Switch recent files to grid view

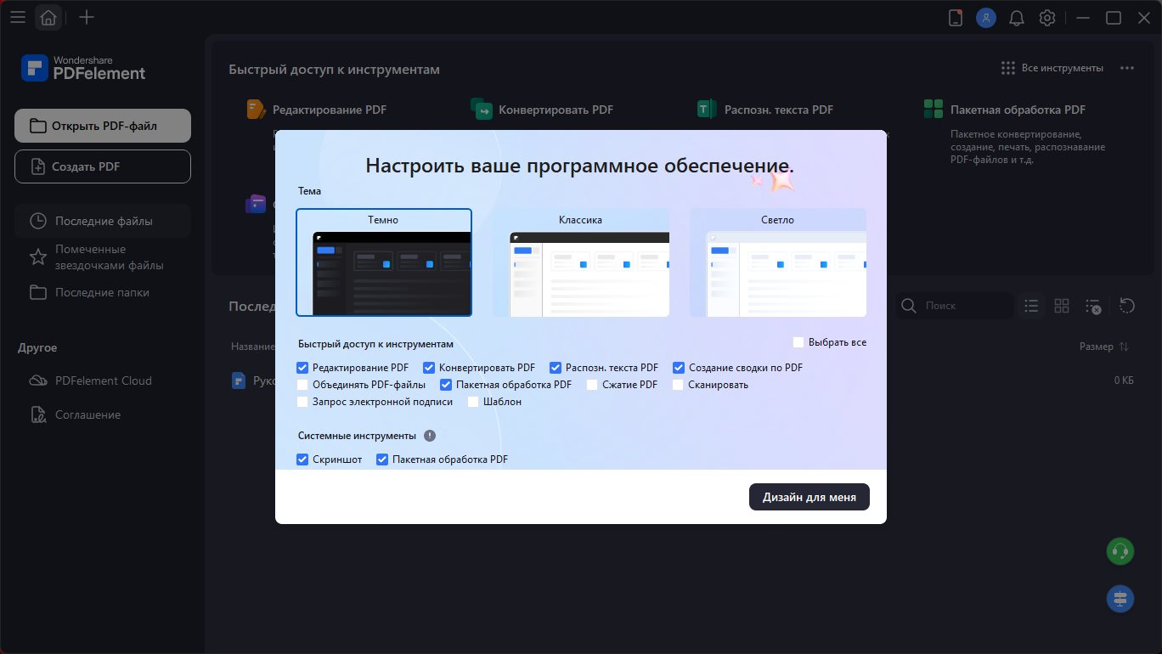[1062, 305]
